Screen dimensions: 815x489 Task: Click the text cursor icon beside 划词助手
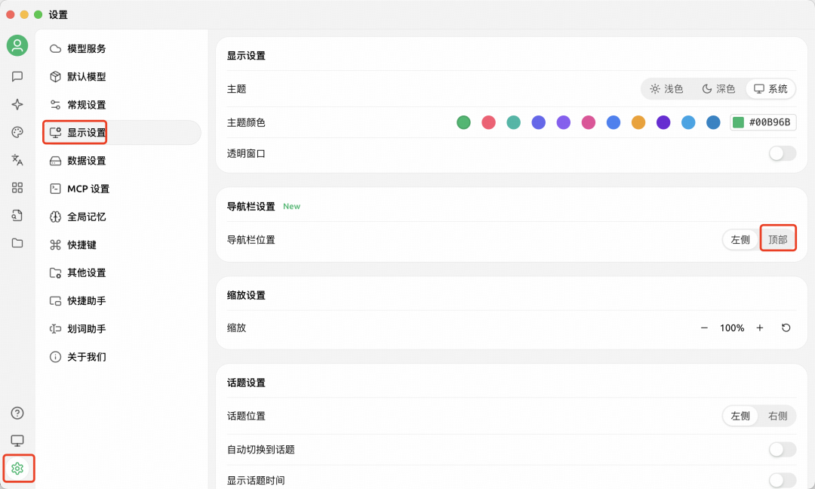pos(55,329)
